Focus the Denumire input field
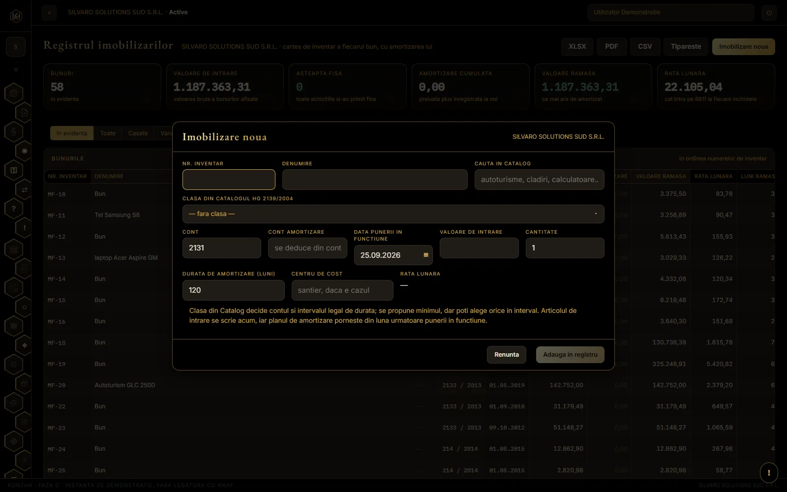The height and width of the screenshot is (492, 787). coord(375,180)
